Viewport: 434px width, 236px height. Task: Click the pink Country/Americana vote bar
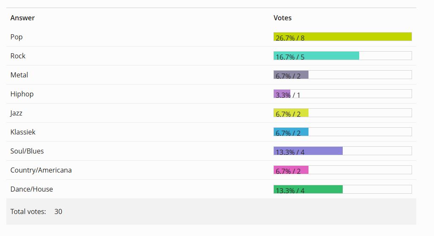291,170
